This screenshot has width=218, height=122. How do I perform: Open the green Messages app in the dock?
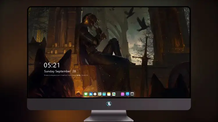(x=86, y=94)
